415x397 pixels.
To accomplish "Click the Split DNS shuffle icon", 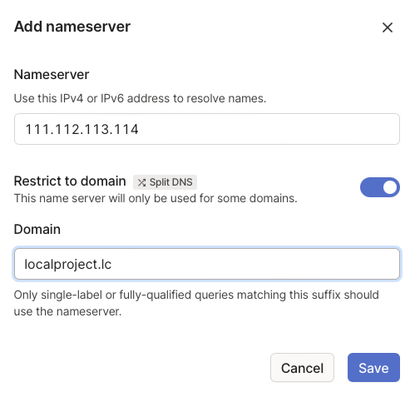I will tap(141, 182).
